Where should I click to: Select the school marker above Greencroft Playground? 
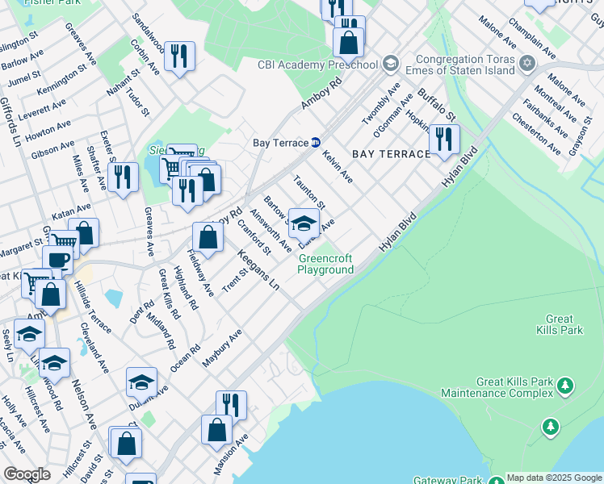click(304, 223)
